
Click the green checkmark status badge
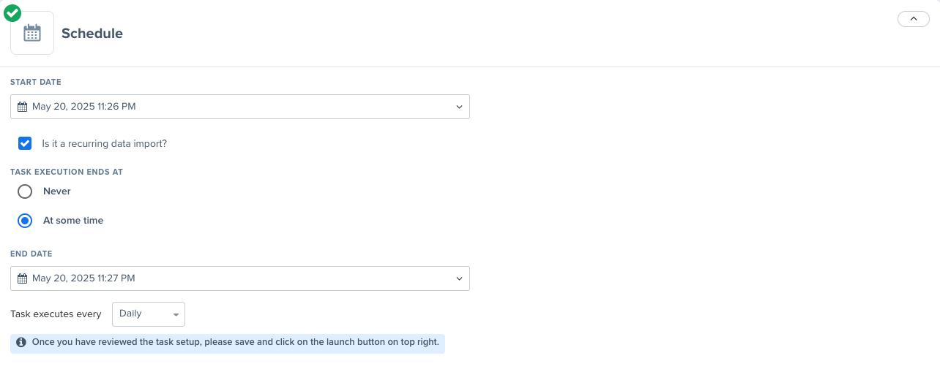coord(12,12)
